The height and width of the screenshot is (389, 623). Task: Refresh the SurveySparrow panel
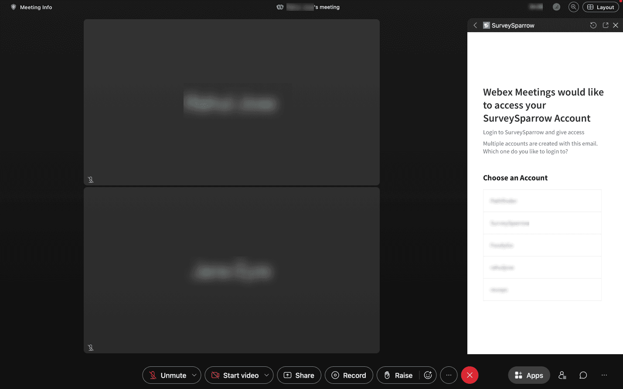(x=593, y=25)
